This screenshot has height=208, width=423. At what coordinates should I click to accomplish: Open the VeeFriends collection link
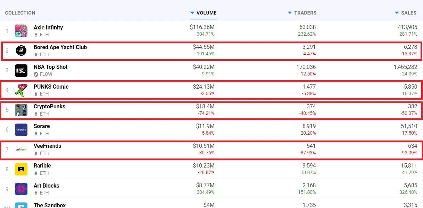[48, 146]
